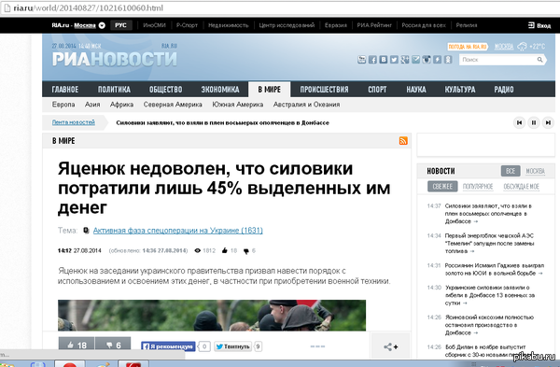560x367 pixels.
Task: Open the lightning bolt social icon in header
Action: [x=437, y=60]
